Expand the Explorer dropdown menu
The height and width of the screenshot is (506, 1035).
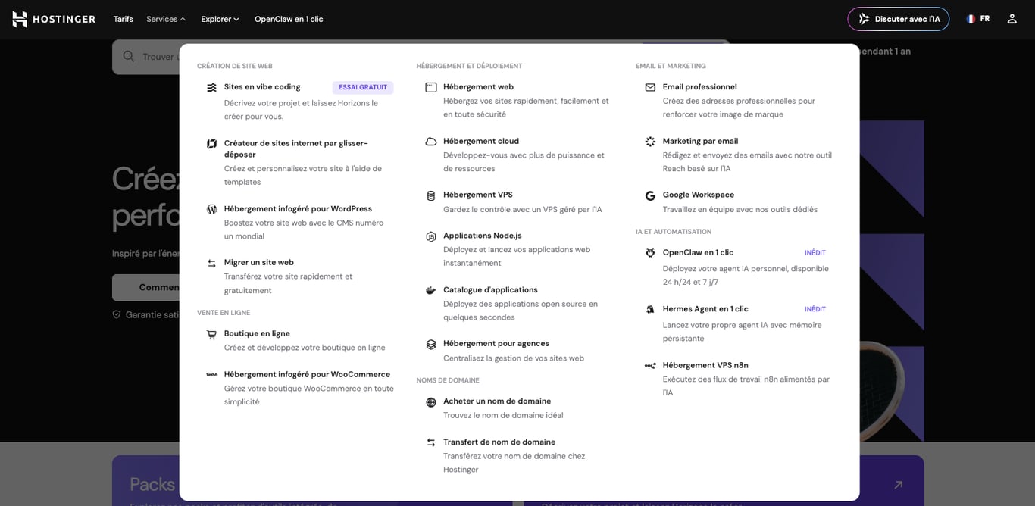(x=220, y=19)
